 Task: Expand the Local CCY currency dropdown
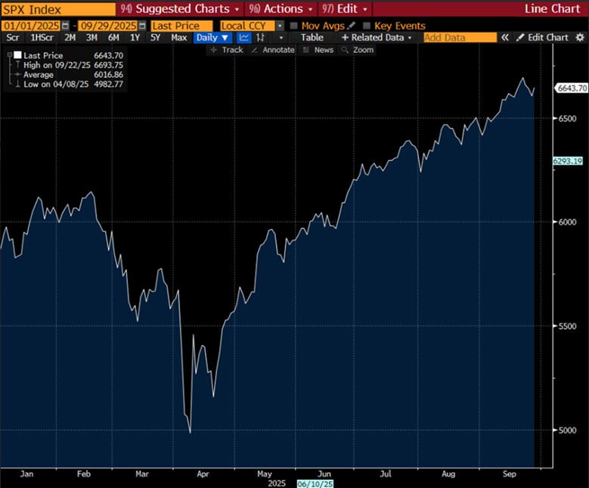click(x=281, y=26)
